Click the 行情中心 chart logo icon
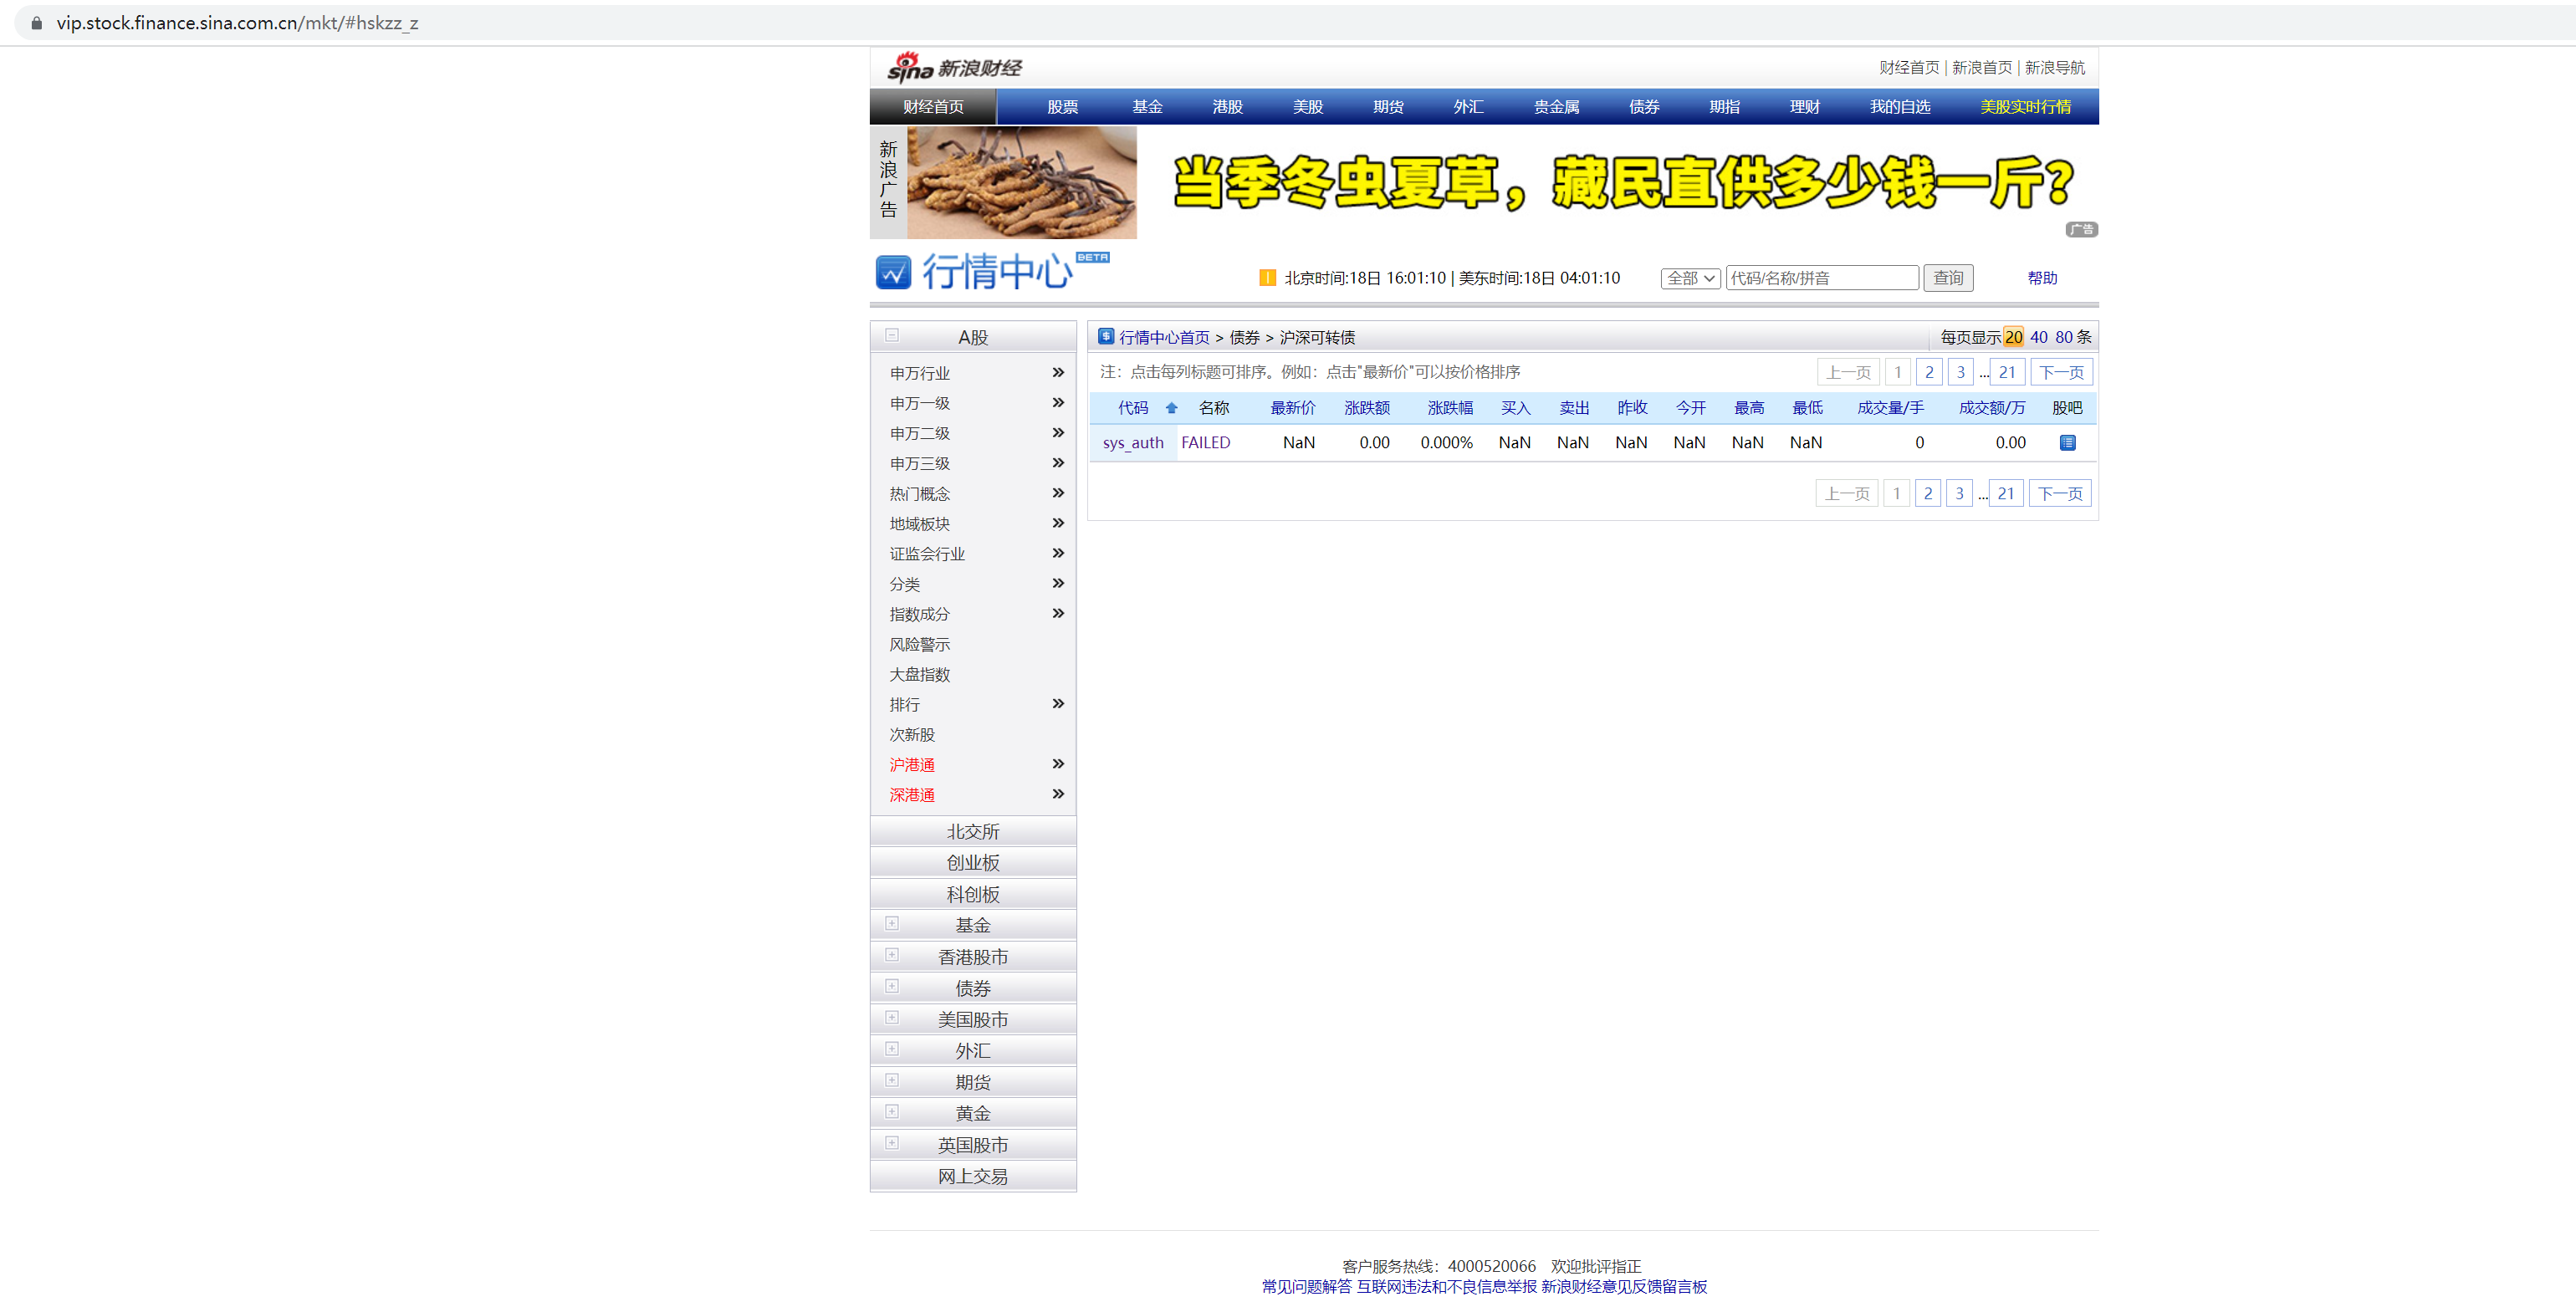The height and width of the screenshot is (1307, 2576). point(893,272)
